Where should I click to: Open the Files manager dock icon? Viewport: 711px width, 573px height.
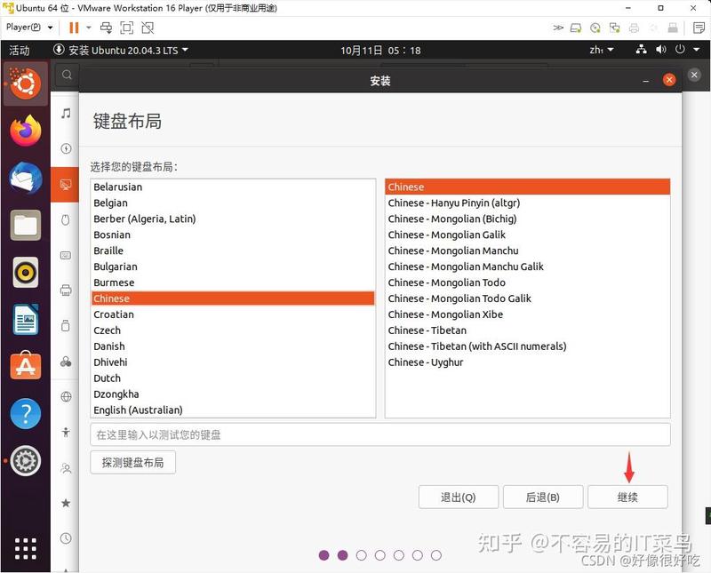(26, 225)
